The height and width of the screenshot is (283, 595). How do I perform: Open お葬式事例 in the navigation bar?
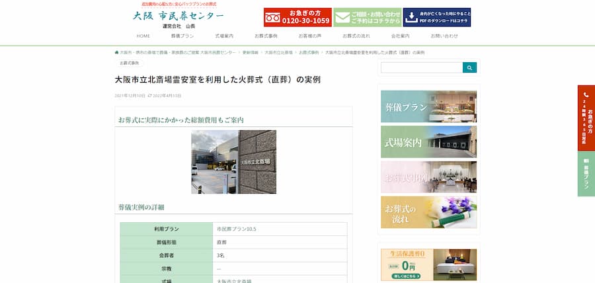coord(266,36)
